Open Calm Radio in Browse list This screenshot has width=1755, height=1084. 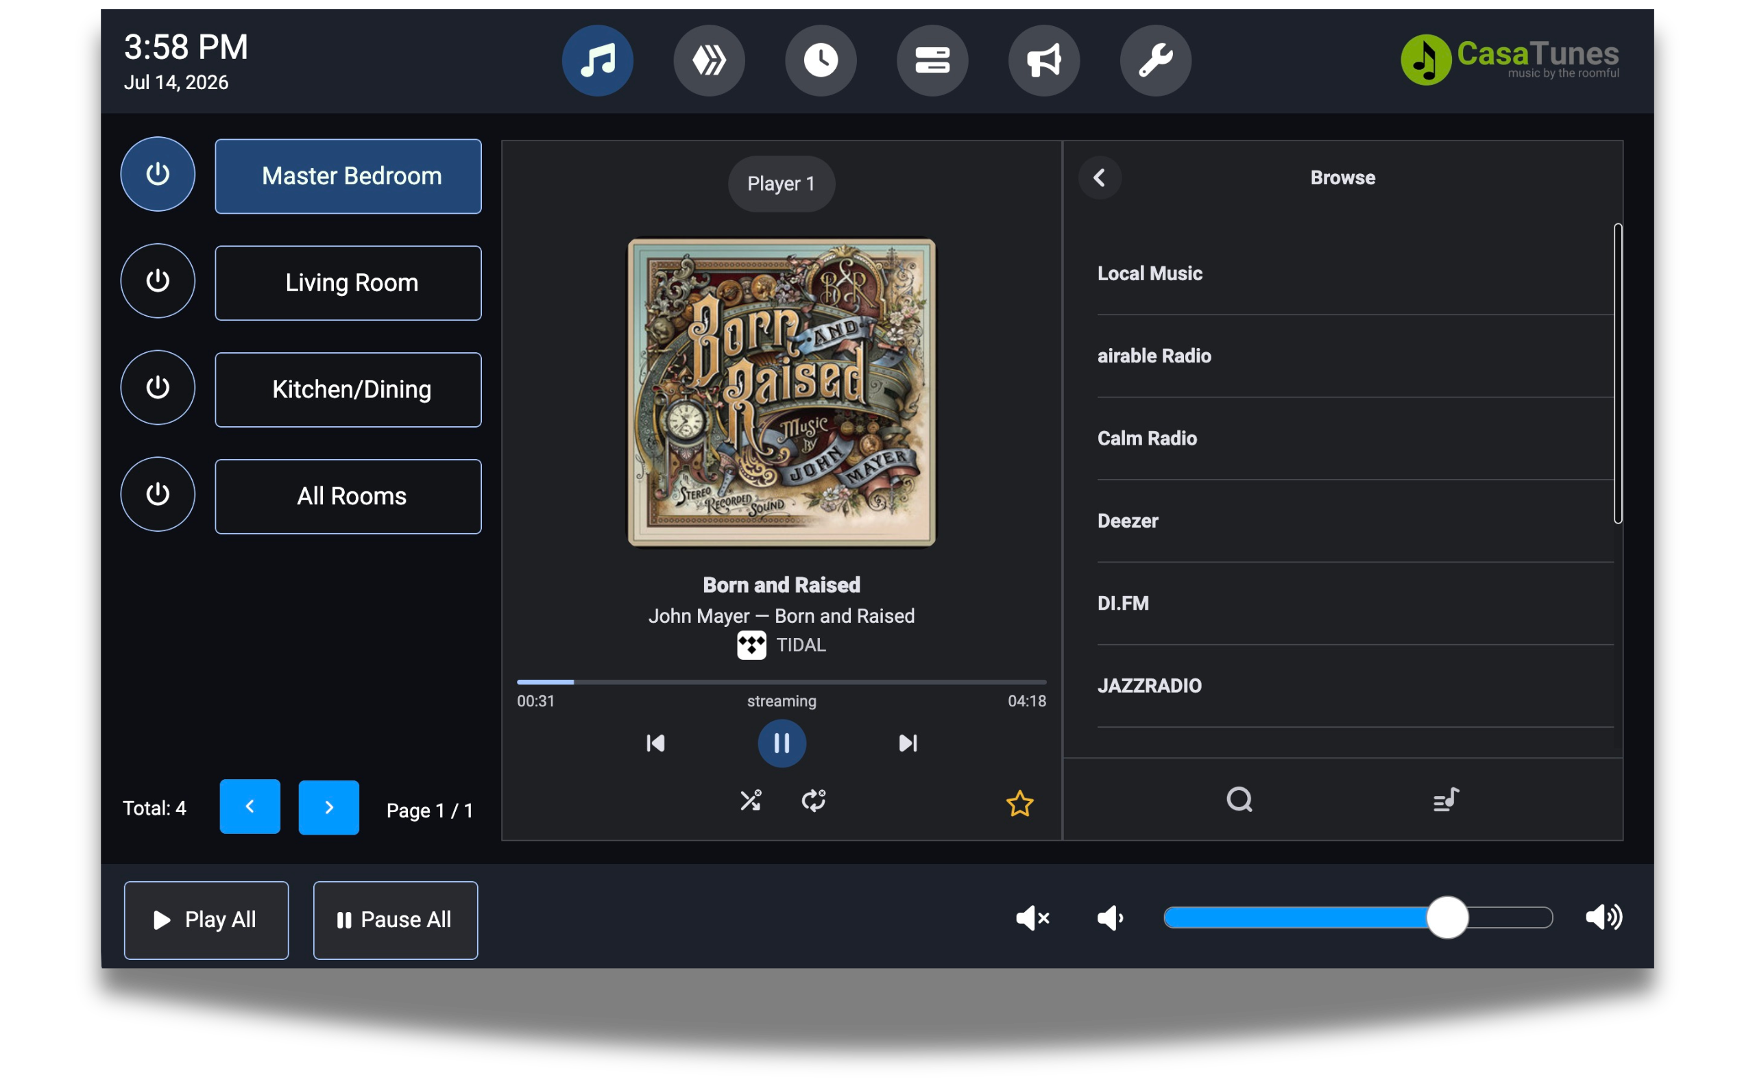tap(1355, 439)
